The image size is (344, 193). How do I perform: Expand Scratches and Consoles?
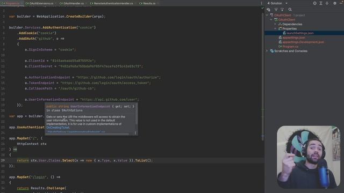pyautogui.click(x=267, y=51)
